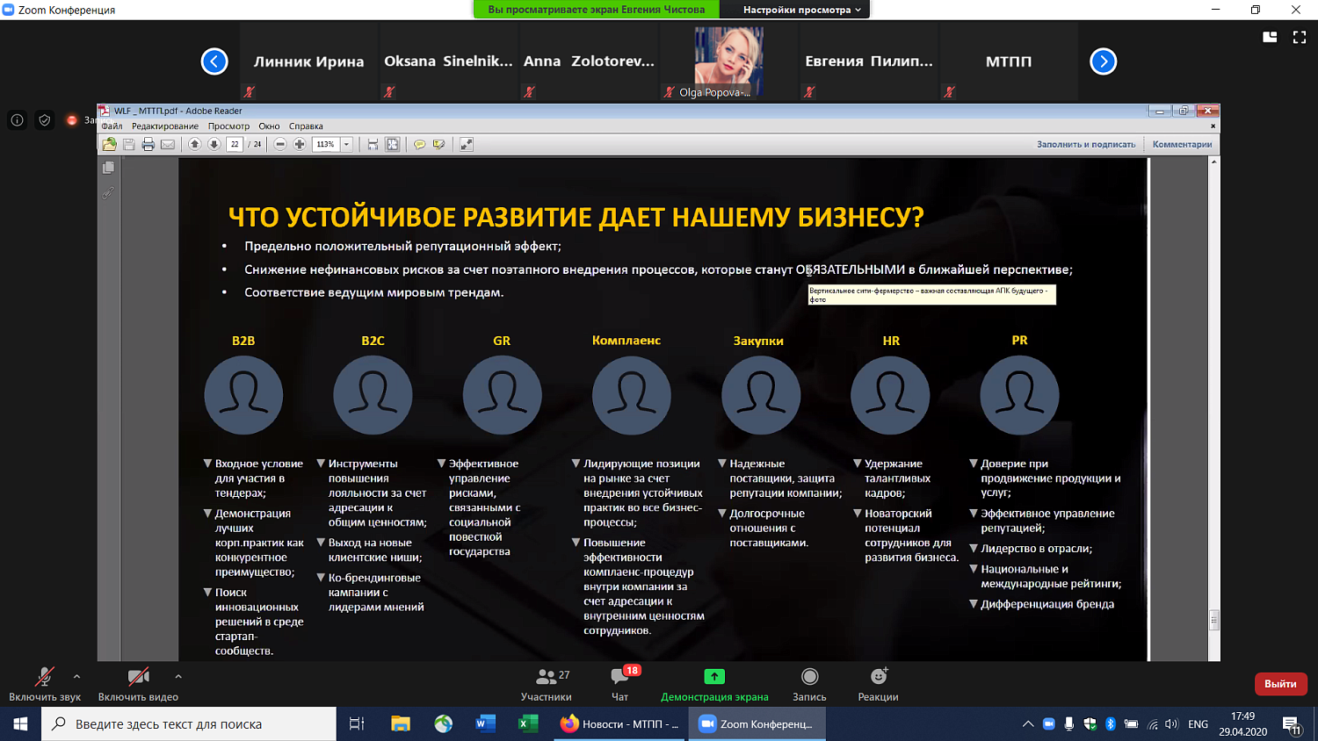Viewport: 1318px width, 741px height.
Task: Select the highlight text tool icon
Action: [x=439, y=144]
